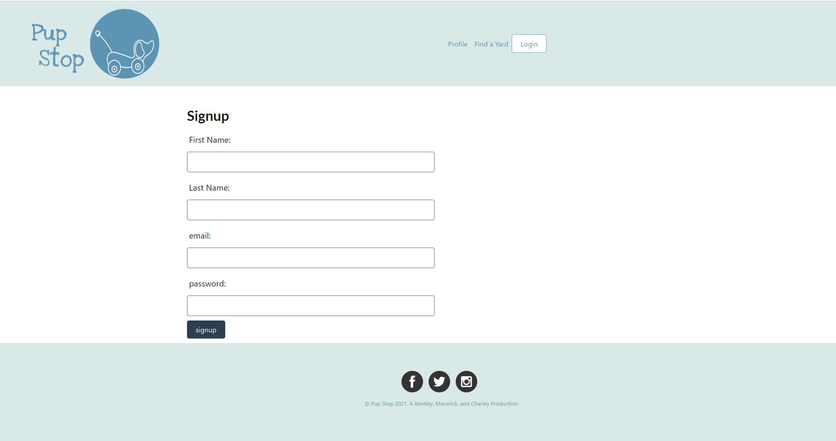Click the Twitter icon in footer
This screenshot has width=836, height=441.
coord(439,381)
